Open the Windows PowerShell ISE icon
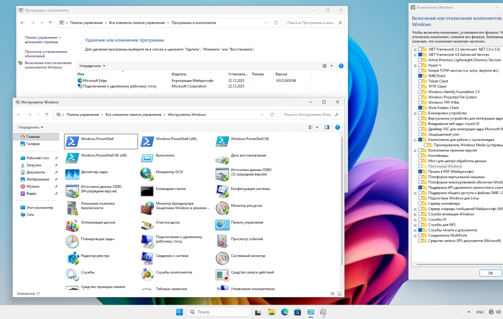503x319 pixels. (222, 141)
